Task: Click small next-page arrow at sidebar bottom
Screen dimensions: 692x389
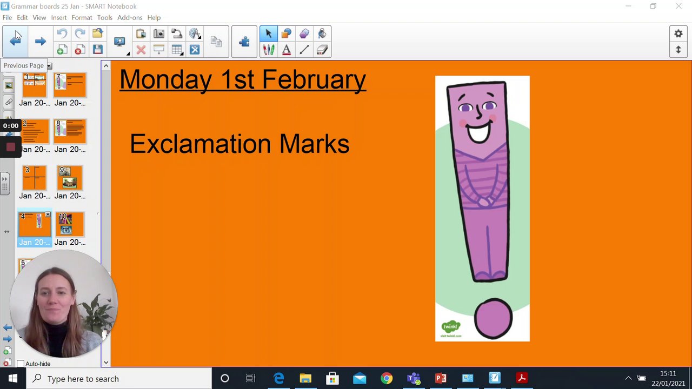Action: pos(8,339)
